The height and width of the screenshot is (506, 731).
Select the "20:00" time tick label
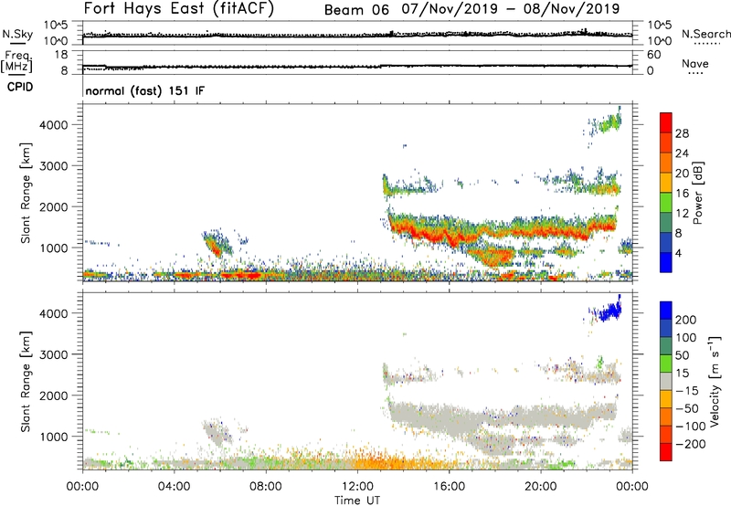540,487
